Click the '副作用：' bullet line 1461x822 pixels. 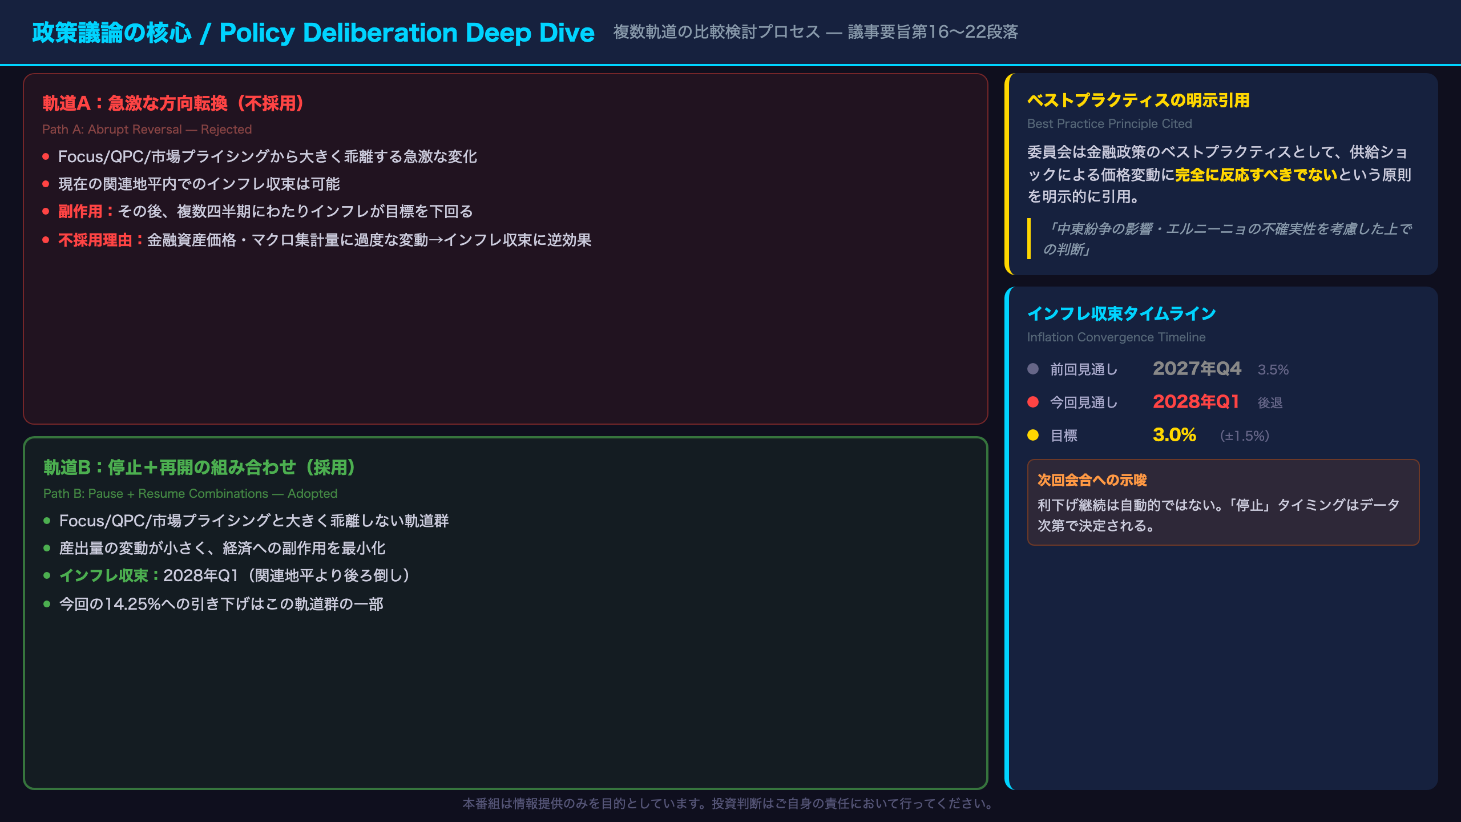tap(265, 211)
